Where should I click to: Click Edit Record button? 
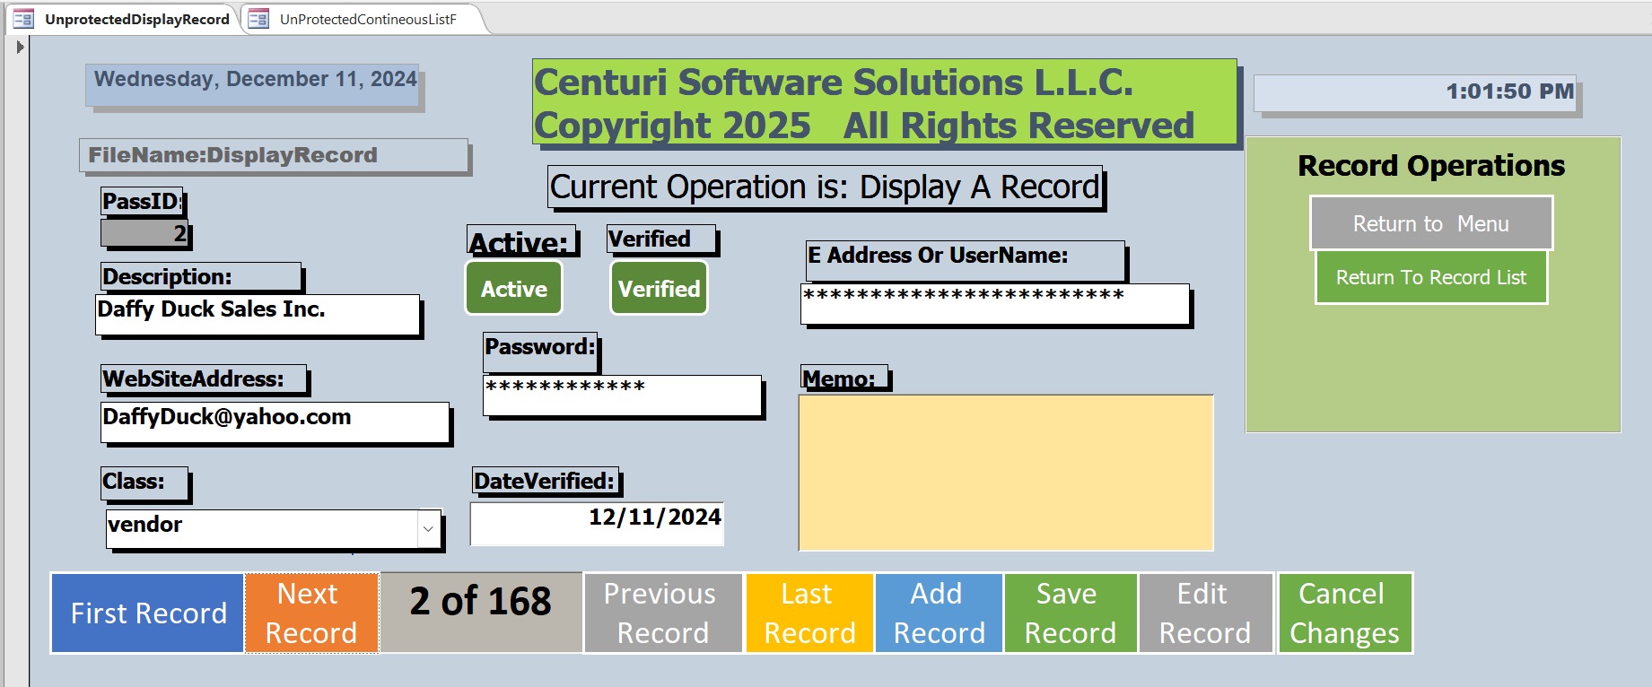(1204, 613)
